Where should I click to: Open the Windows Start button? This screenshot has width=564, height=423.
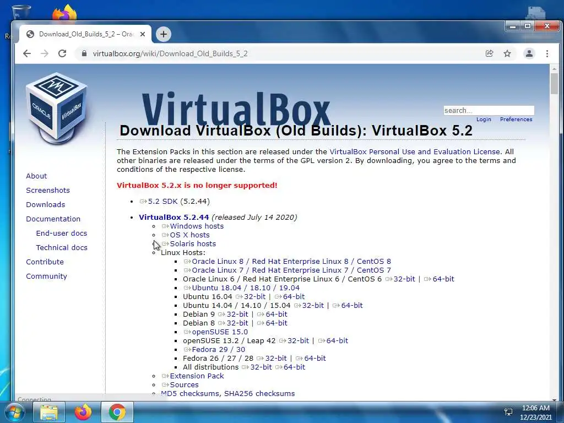[15, 412]
